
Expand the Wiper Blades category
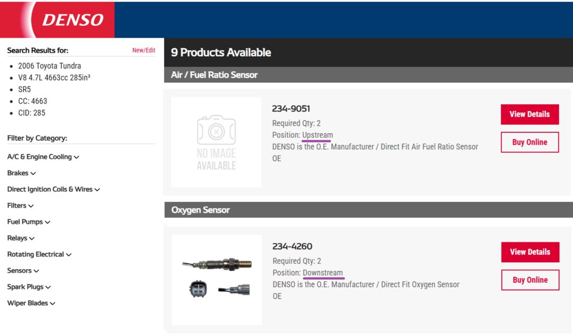(31, 303)
